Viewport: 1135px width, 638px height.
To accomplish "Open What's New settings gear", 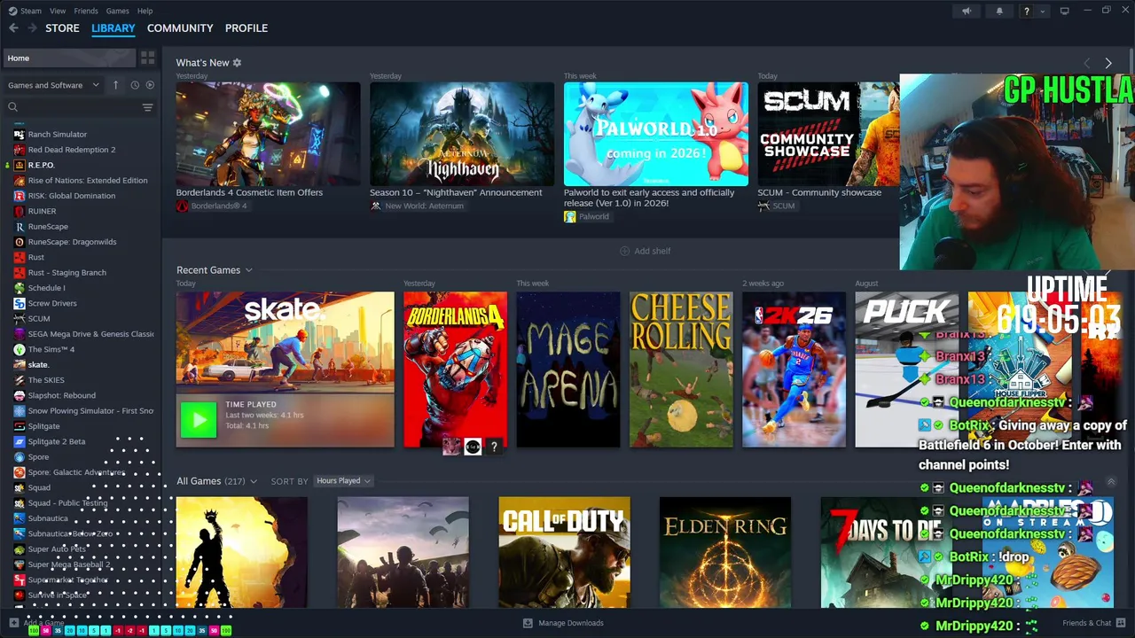I will 237,63.
